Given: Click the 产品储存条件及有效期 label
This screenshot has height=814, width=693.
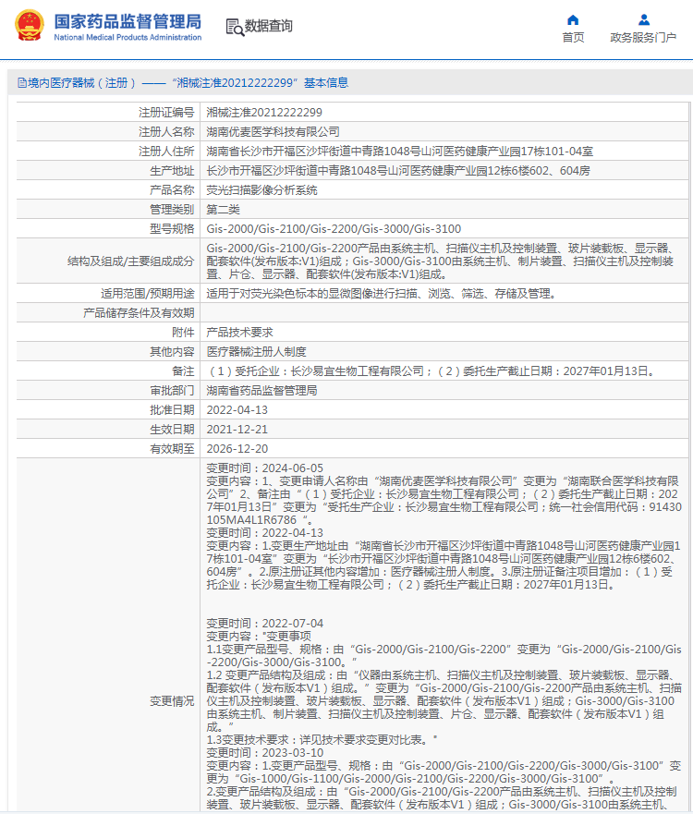Looking at the screenshot, I should [x=139, y=313].
